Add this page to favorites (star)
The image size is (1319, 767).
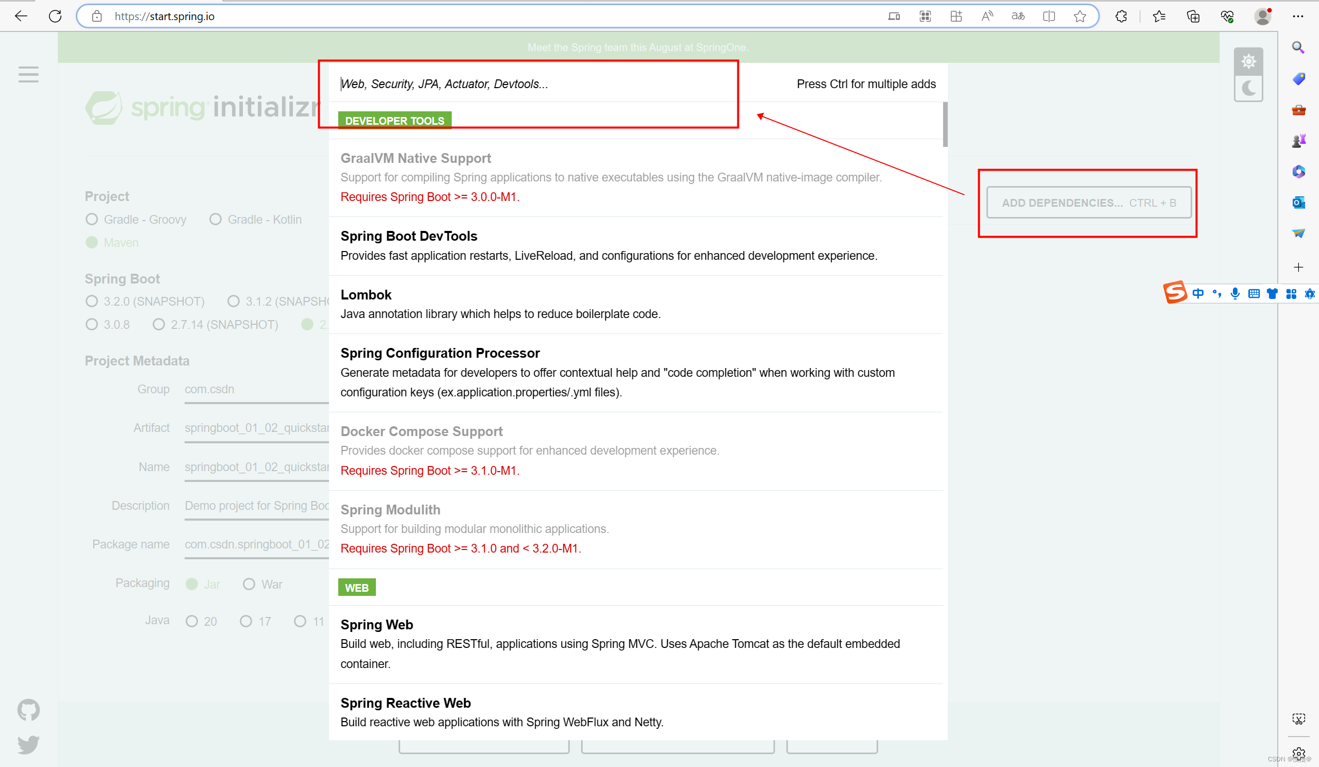(1079, 16)
